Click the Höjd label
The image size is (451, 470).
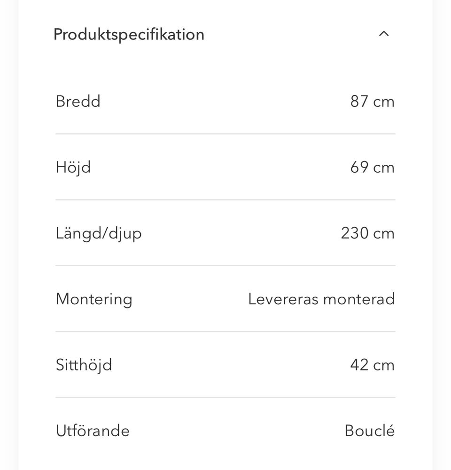[x=73, y=168]
